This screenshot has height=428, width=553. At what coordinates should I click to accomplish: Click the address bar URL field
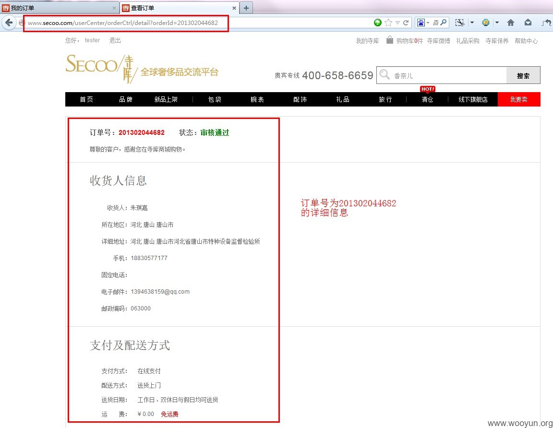(x=197, y=23)
